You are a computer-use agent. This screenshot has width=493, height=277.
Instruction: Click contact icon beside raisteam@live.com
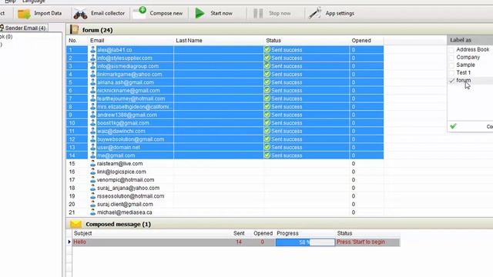tap(92, 163)
